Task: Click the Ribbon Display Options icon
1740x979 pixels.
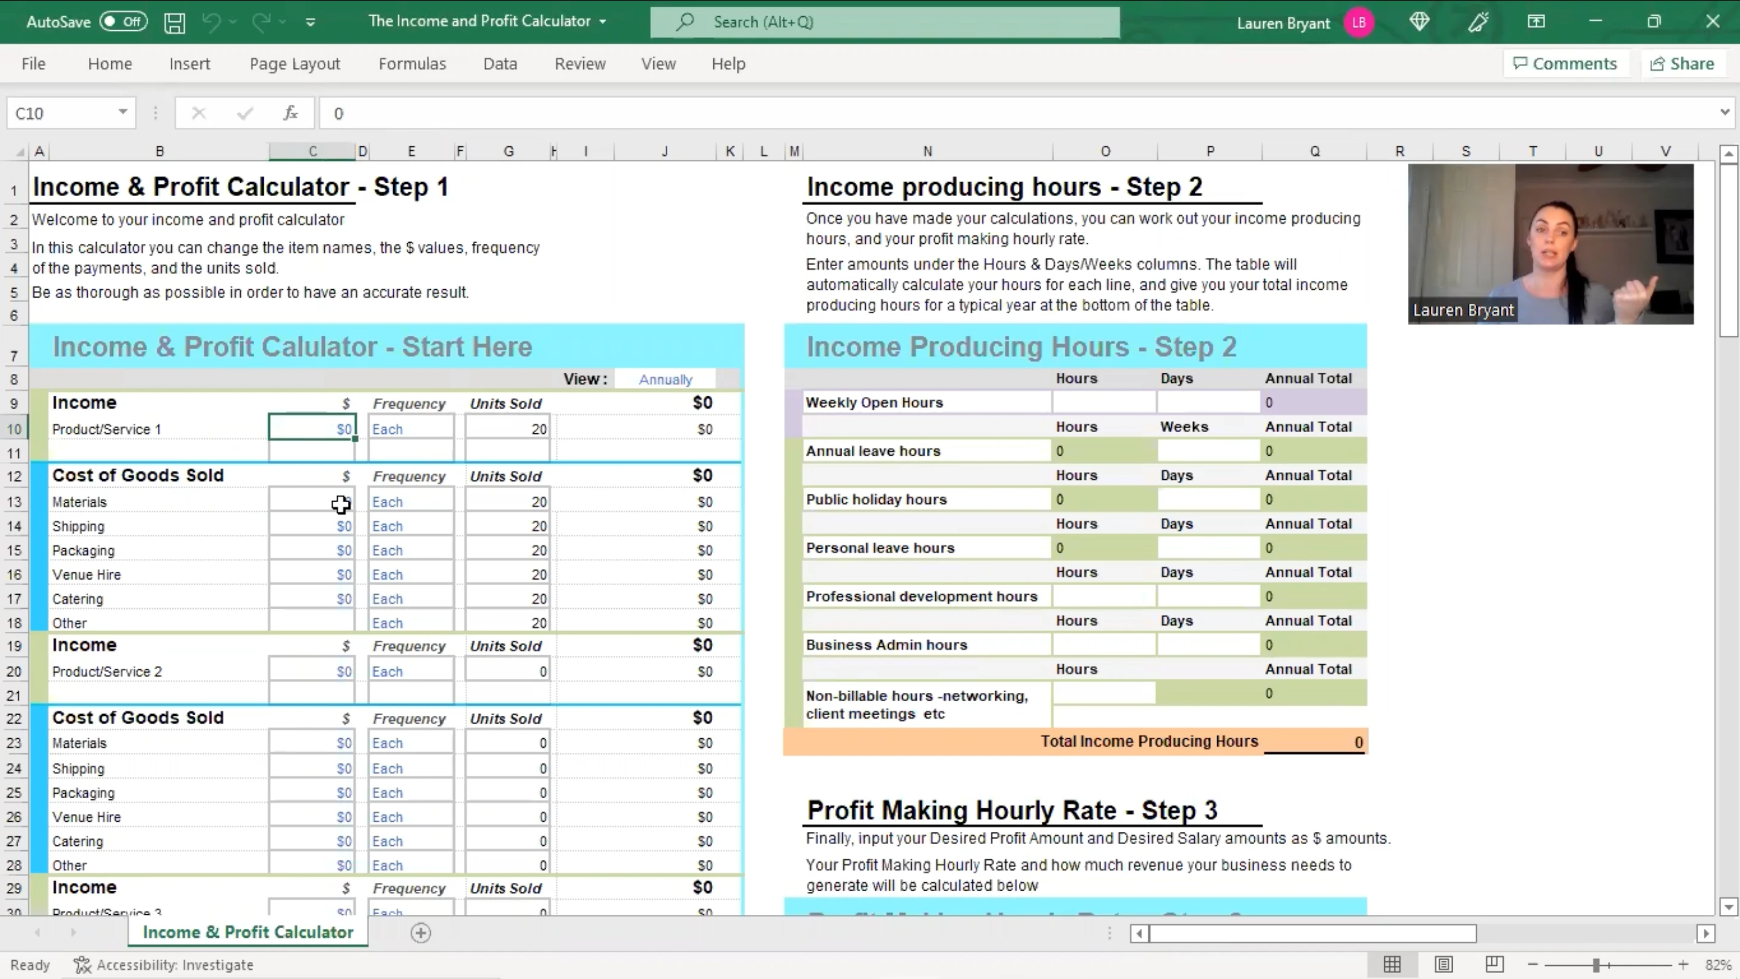Action: point(1536,22)
